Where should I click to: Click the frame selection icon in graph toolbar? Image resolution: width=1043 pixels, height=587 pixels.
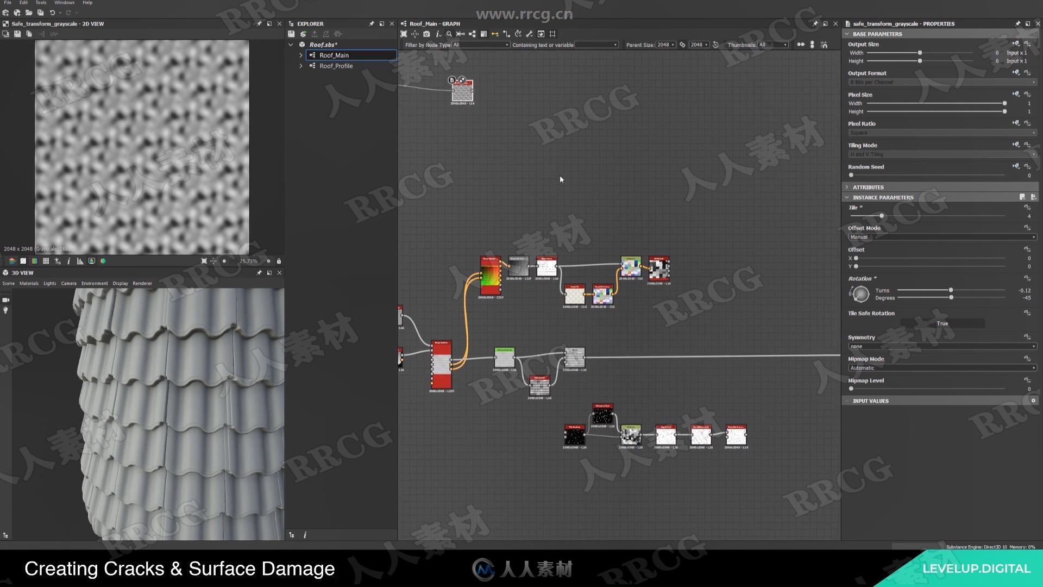coord(552,34)
